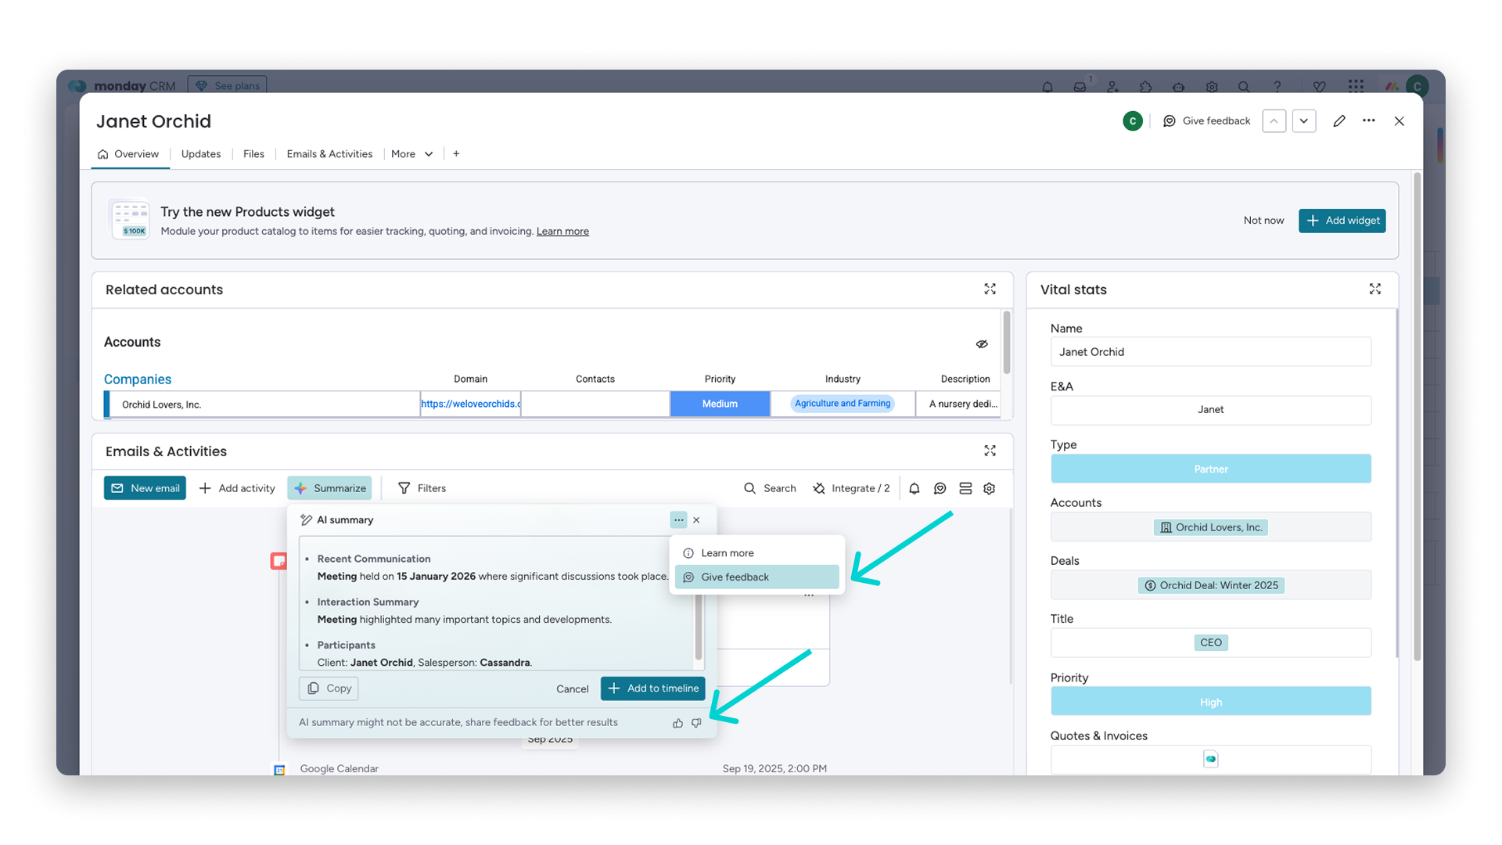The width and height of the screenshot is (1502, 845).
Task: Open the inbox icon in the top bar
Action: pyautogui.click(x=1080, y=87)
